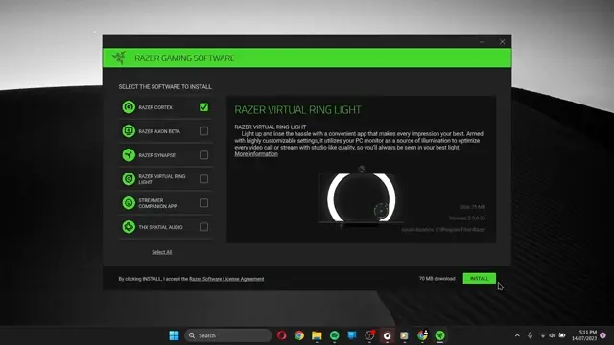The height and width of the screenshot is (345, 614).
Task: Click the Streamer Companion App icon
Action: pos(129,203)
